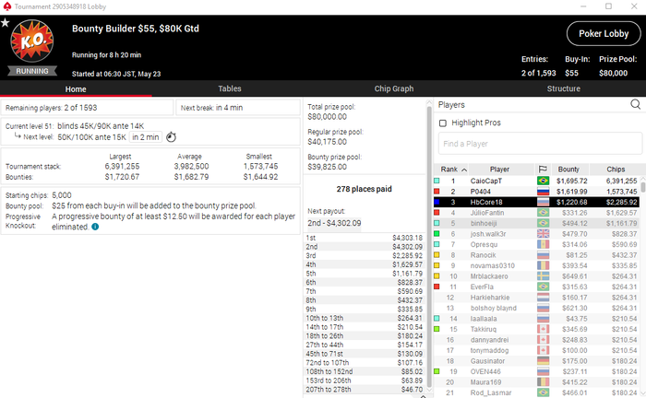Click into the Find a Player field

point(540,144)
